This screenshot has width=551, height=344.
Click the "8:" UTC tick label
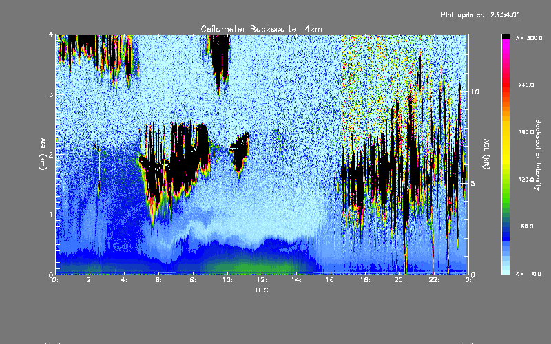click(194, 280)
